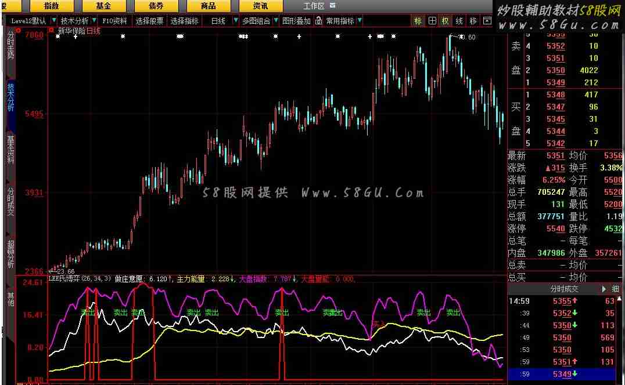Click the lock icon beside 图形叠加
The image size is (625, 385).
coord(318,21)
